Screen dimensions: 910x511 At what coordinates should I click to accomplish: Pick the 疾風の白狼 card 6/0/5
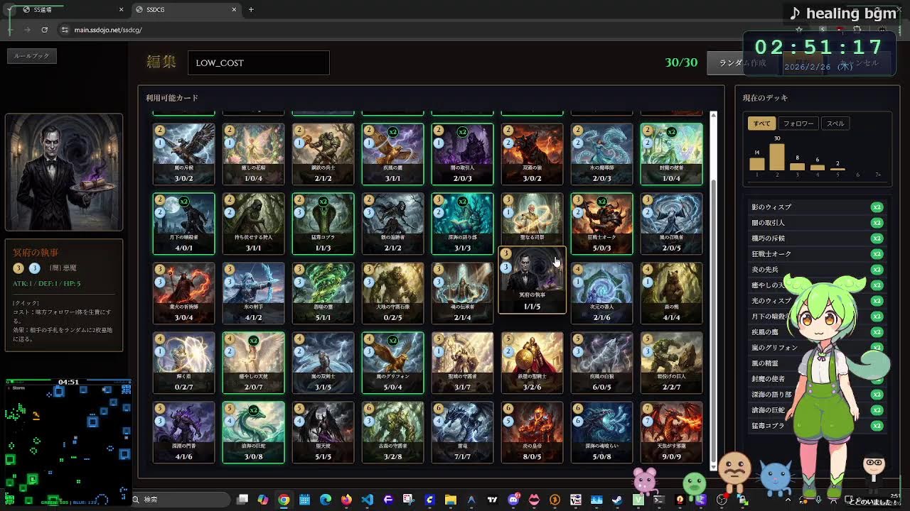pyautogui.click(x=601, y=363)
